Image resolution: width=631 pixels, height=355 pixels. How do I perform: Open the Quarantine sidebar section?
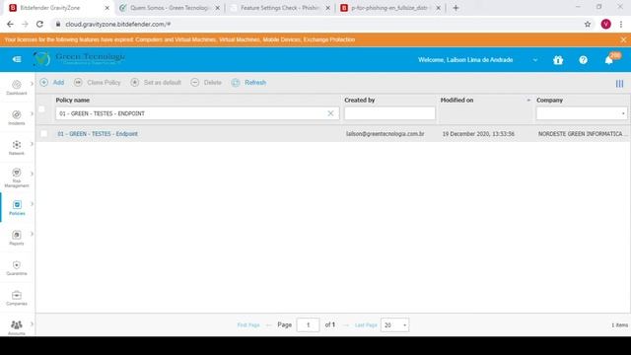(x=17, y=268)
